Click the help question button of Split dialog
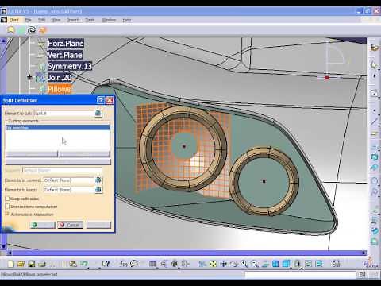Viewport: 381px width, 286px height. pyautogui.click(x=100, y=100)
